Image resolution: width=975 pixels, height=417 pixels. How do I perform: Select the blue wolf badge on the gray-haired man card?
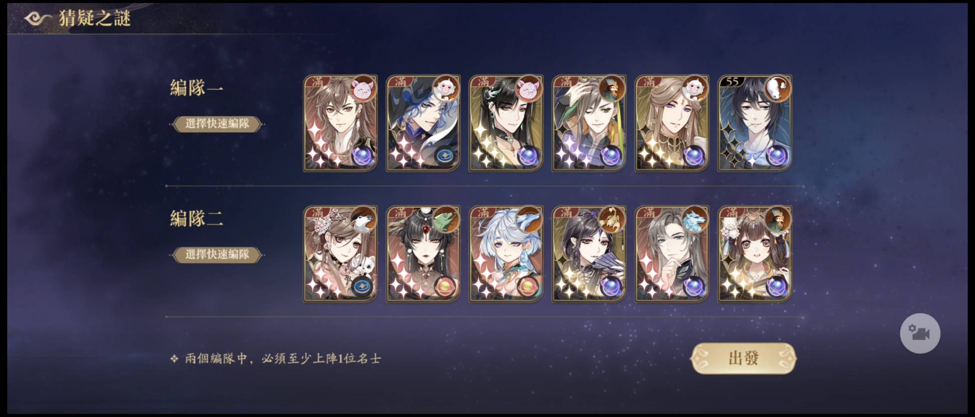694,220
